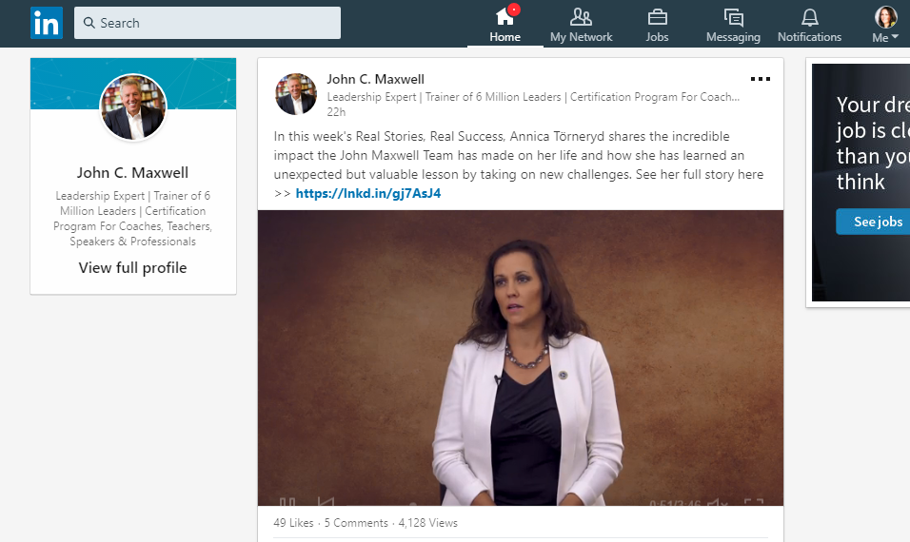910x542 pixels.
Task: Click View full profile
Action: pyautogui.click(x=133, y=268)
